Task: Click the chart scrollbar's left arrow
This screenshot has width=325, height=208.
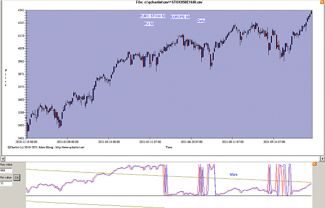Action: 3,159
